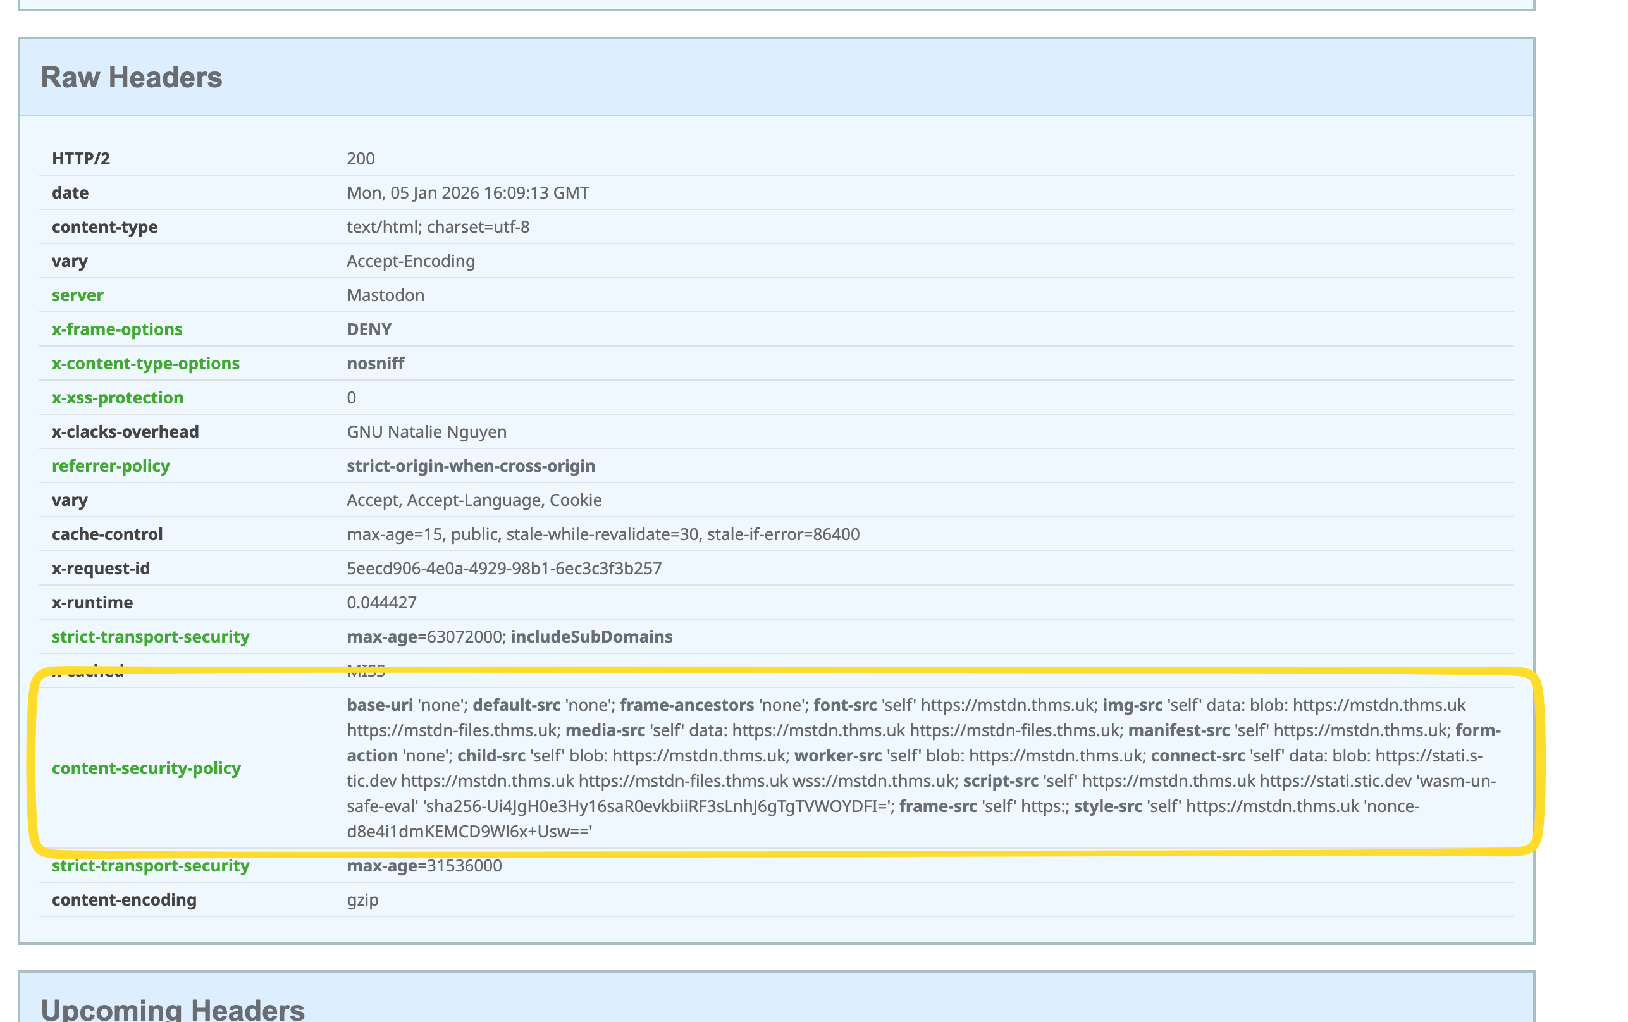
Task: Click the referrer-policy header label
Action: [111, 465]
